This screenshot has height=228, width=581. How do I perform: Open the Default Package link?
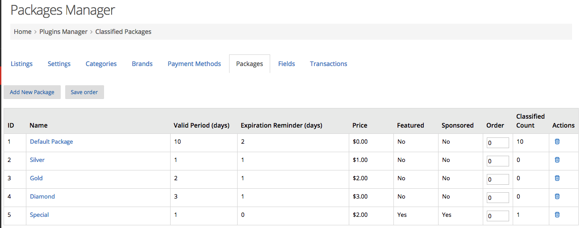51,141
